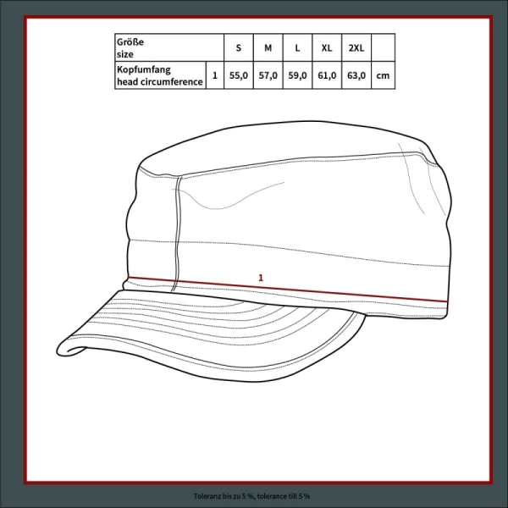
Task: Select the M size column header
Action: [x=268, y=47]
